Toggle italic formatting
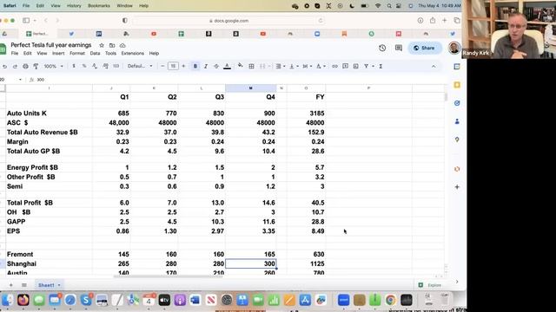The height and width of the screenshot is (312, 556). [206, 66]
